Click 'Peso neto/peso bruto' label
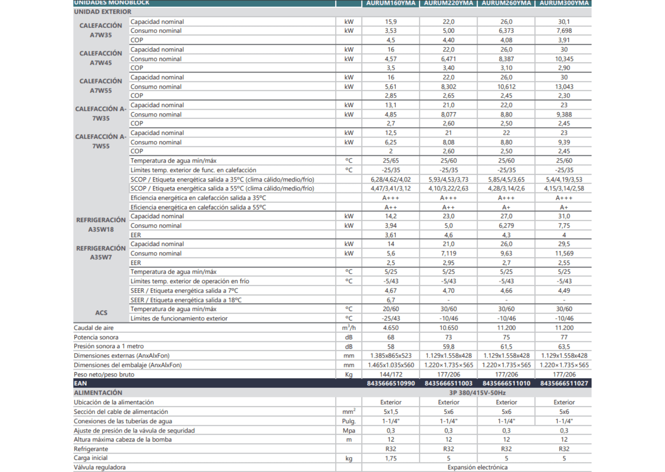The width and height of the screenshot is (665, 472). pyautogui.click(x=104, y=375)
